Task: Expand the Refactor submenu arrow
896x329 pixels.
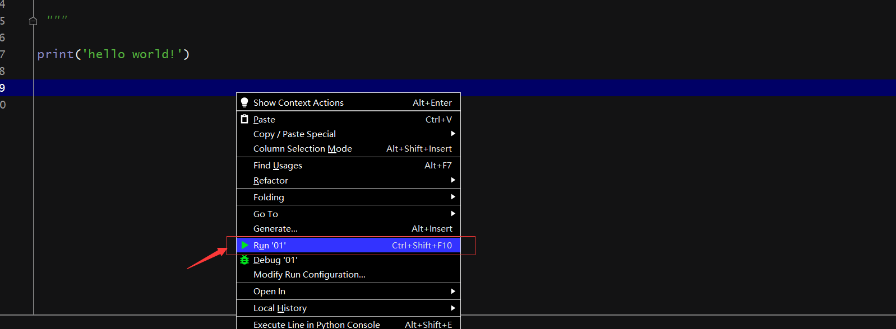Action: pos(453,180)
